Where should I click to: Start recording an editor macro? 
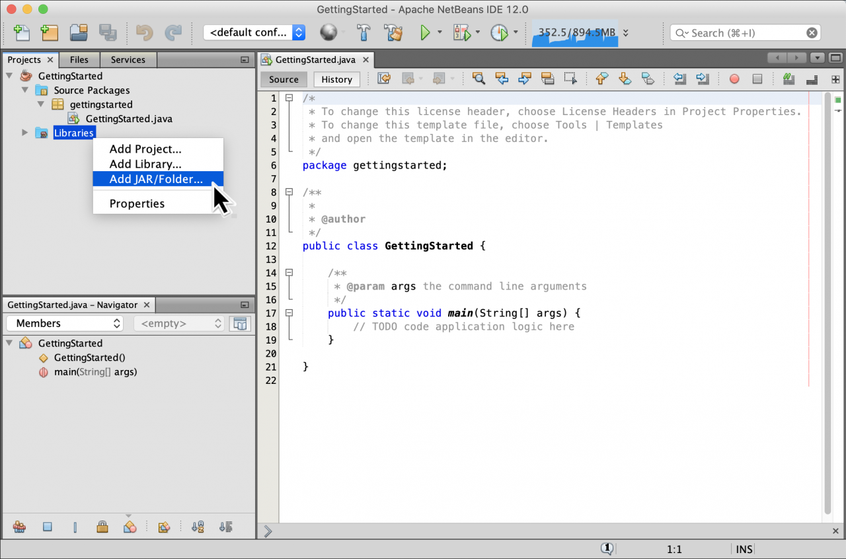734,79
